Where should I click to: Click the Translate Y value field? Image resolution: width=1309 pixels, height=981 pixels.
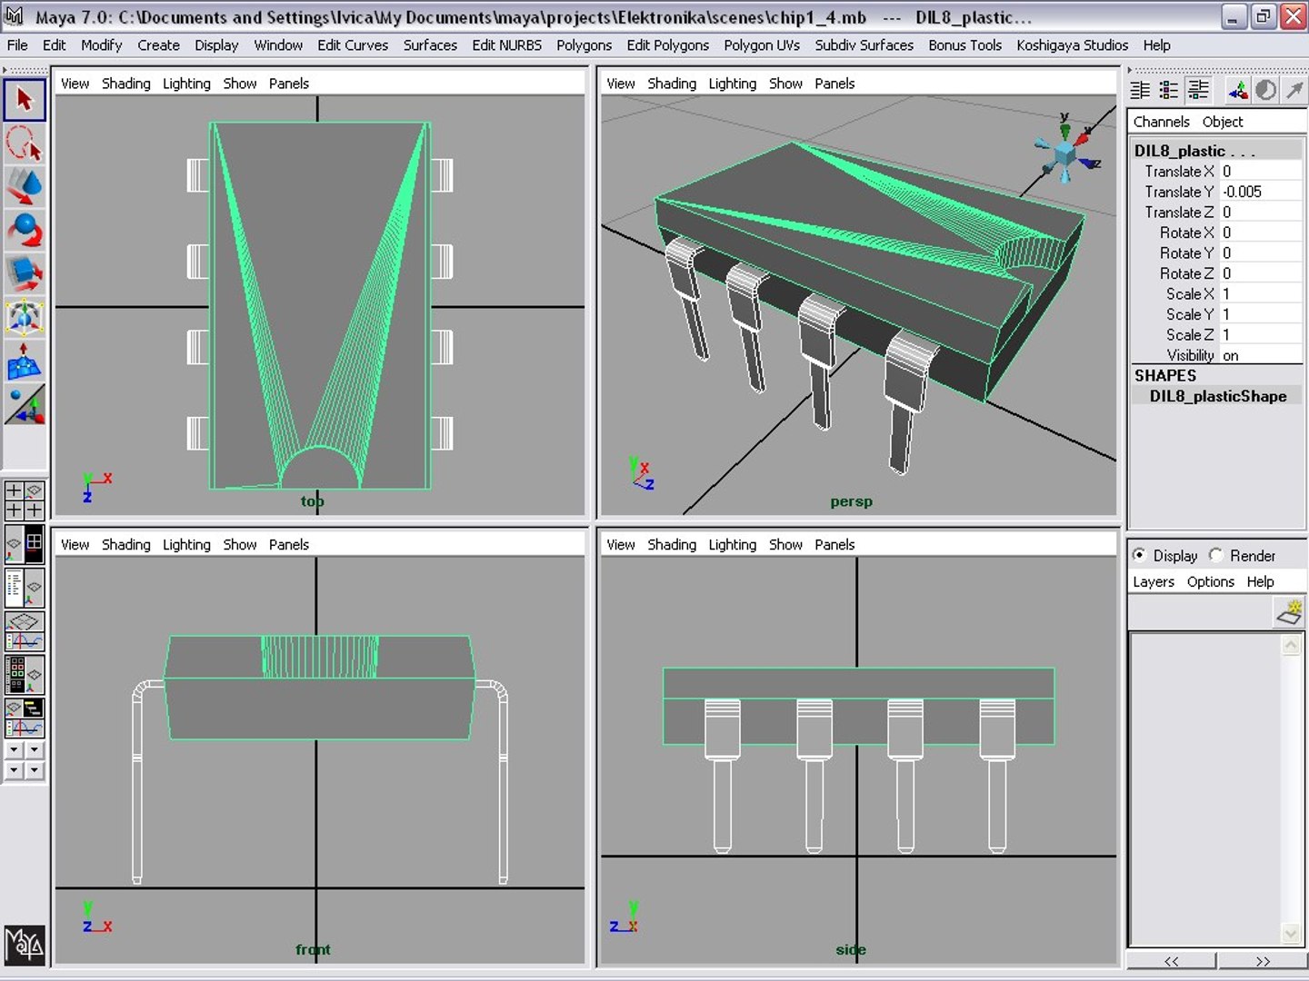pos(1261,192)
